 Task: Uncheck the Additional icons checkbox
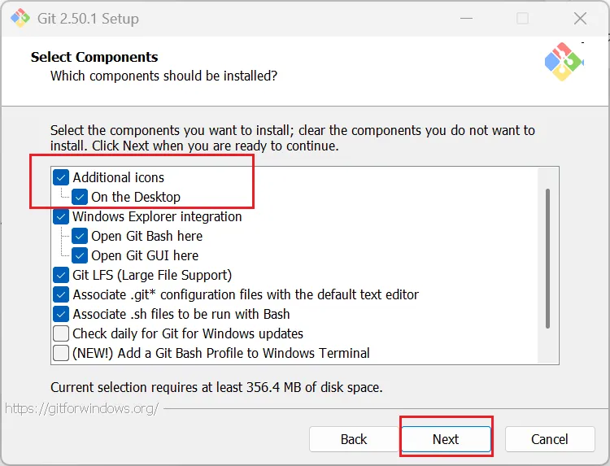pyautogui.click(x=61, y=177)
